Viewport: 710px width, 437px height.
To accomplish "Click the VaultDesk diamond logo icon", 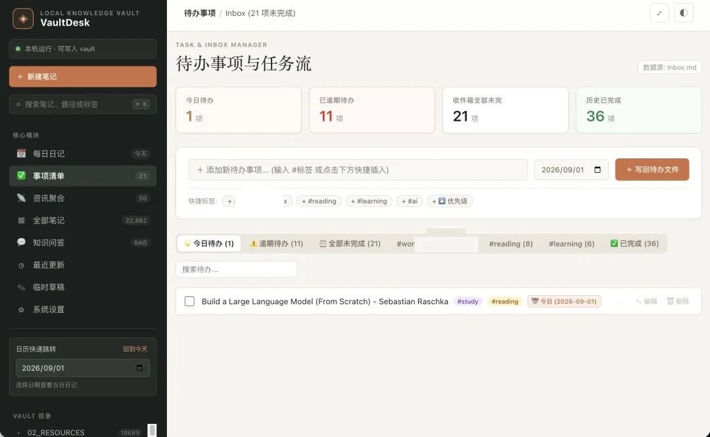I will pos(23,18).
